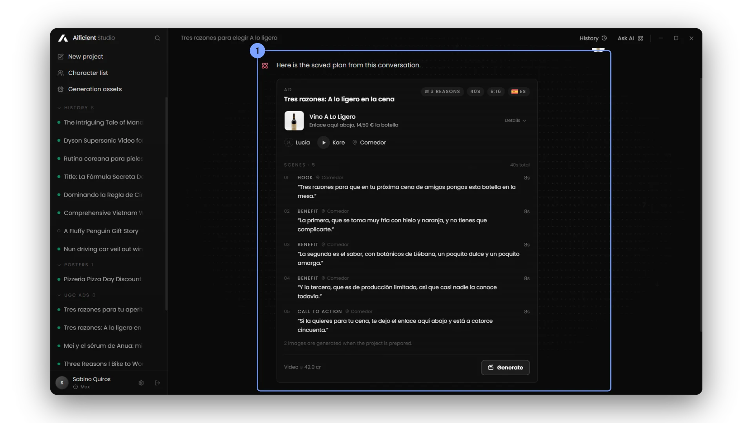Expand the Details dropdown
The height and width of the screenshot is (423, 753).
click(515, 120)
